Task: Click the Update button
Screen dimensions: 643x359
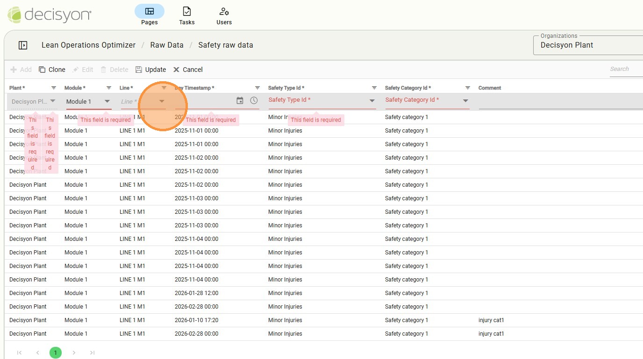Action: tap(150, 70)
